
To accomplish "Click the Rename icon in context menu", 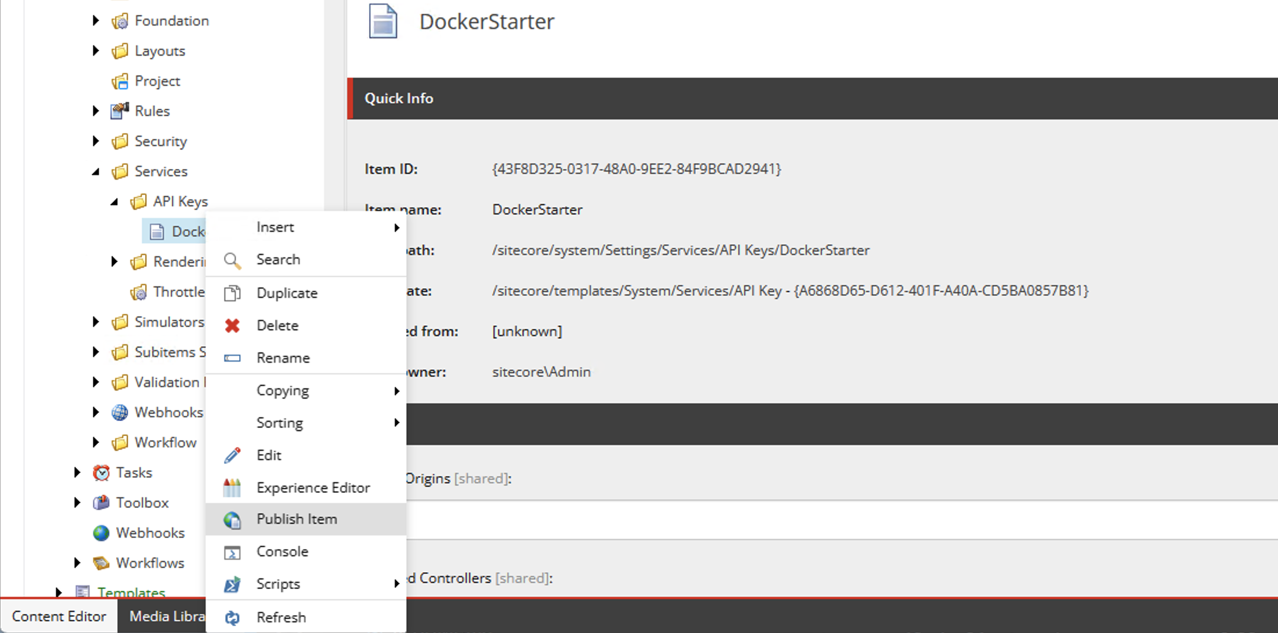I will tap(232, 358).
